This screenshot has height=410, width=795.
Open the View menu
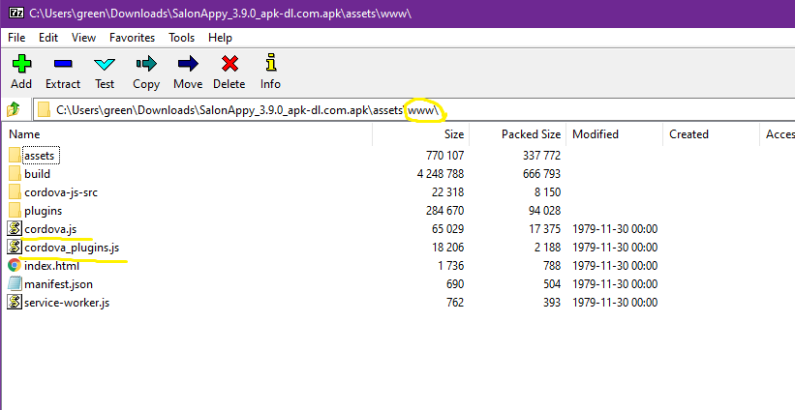[x=83, y=38]
